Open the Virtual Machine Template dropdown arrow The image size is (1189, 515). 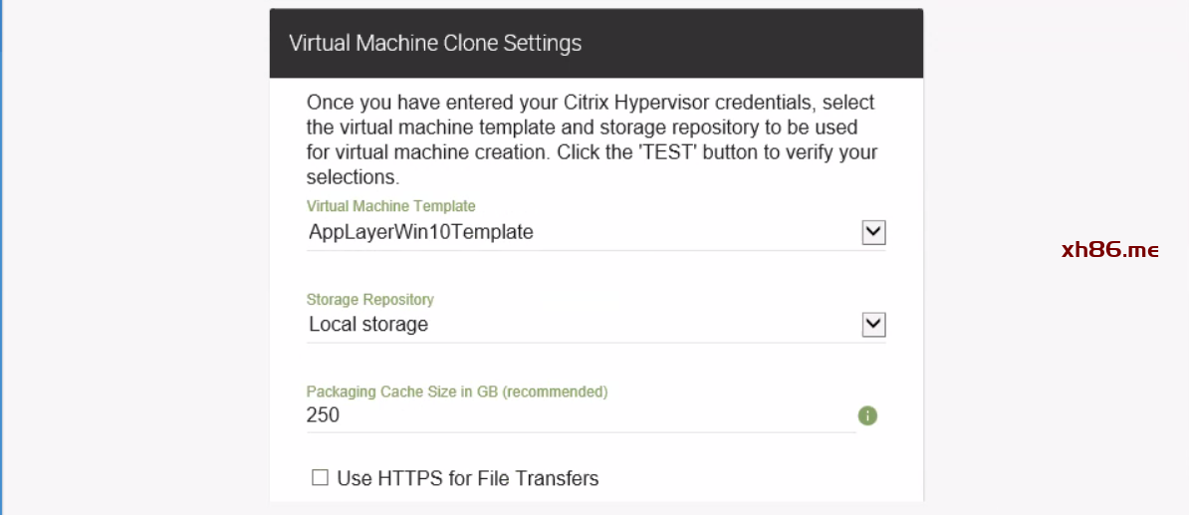873,232
